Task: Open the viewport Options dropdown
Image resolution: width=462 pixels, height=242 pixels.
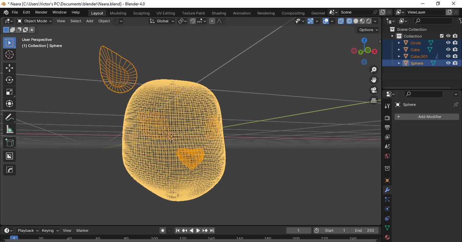Action: (x=368, y=30)
